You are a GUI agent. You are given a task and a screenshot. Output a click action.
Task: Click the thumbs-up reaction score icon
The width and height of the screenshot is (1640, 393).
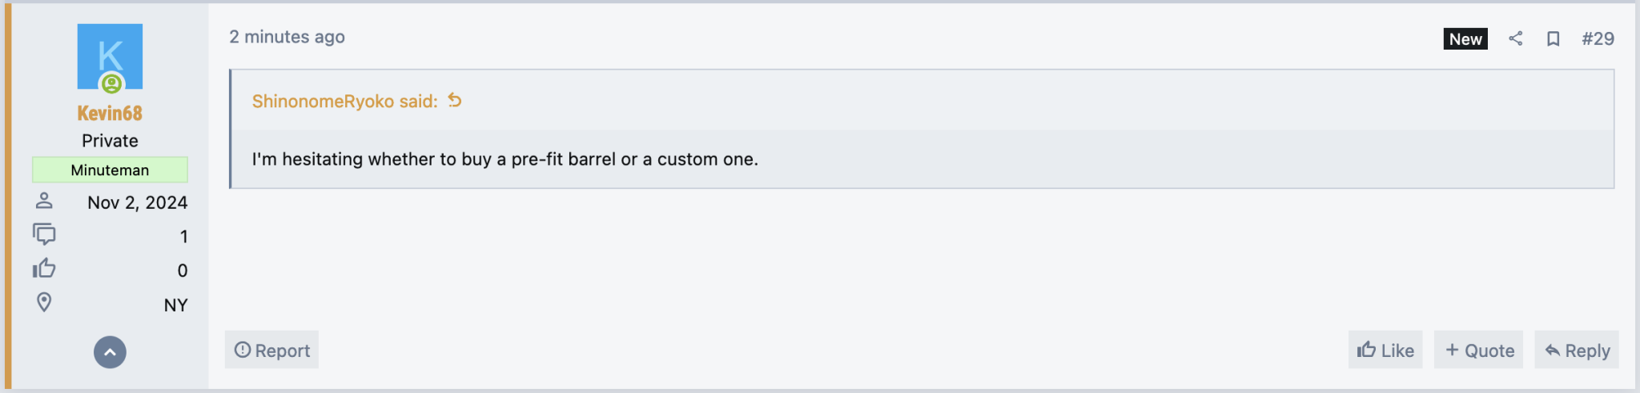[44, 268]
